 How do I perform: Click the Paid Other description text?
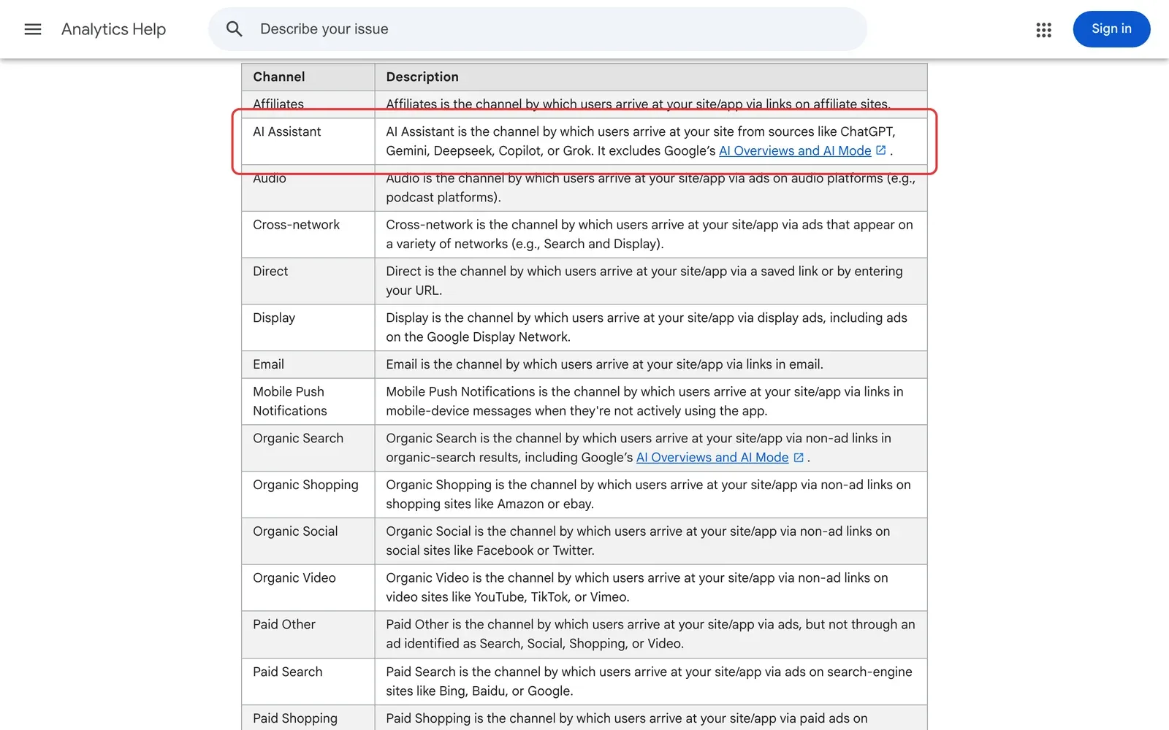tap(650, 634)
